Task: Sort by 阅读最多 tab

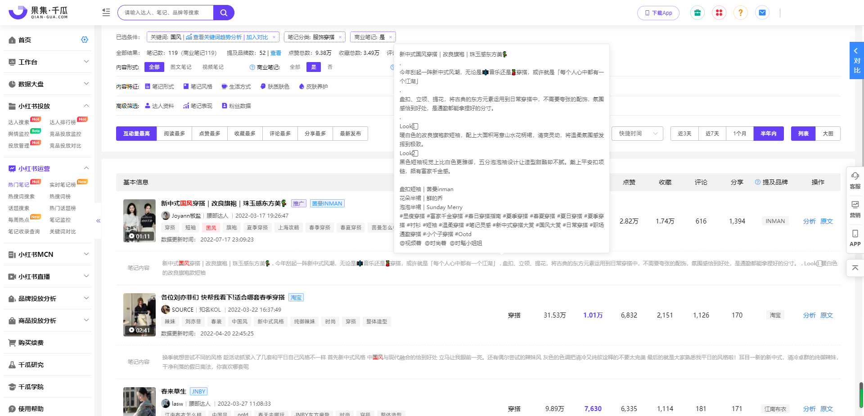Action: point(175,134)
